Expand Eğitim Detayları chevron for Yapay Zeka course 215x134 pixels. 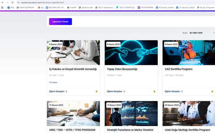pos(124,91)
